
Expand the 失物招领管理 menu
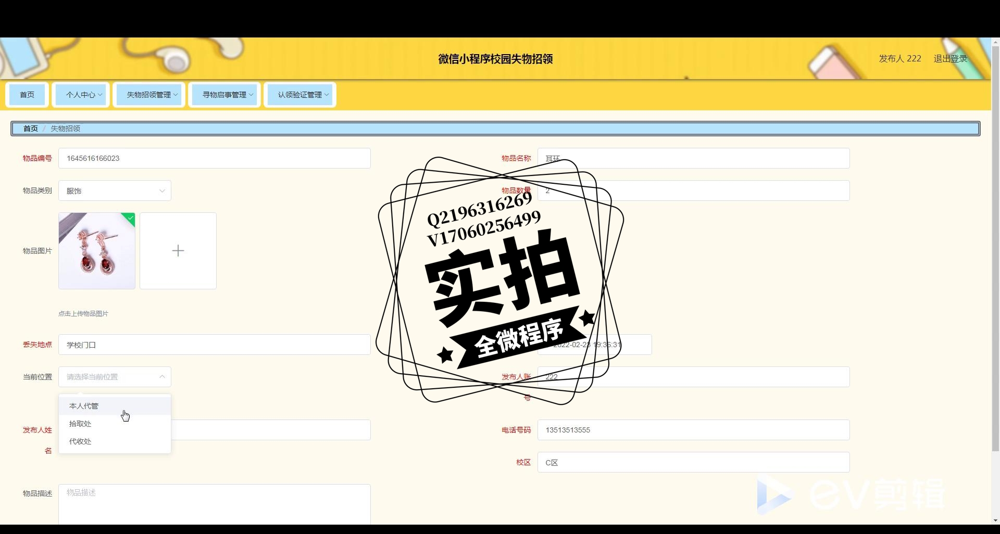[149, 95]
